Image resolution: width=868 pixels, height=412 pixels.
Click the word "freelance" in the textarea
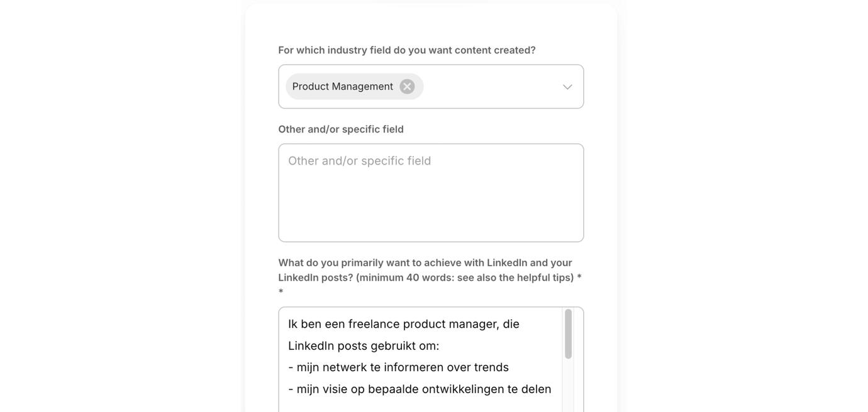click(374, 324)
